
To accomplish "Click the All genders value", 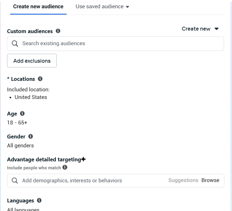I will point(20,145).
